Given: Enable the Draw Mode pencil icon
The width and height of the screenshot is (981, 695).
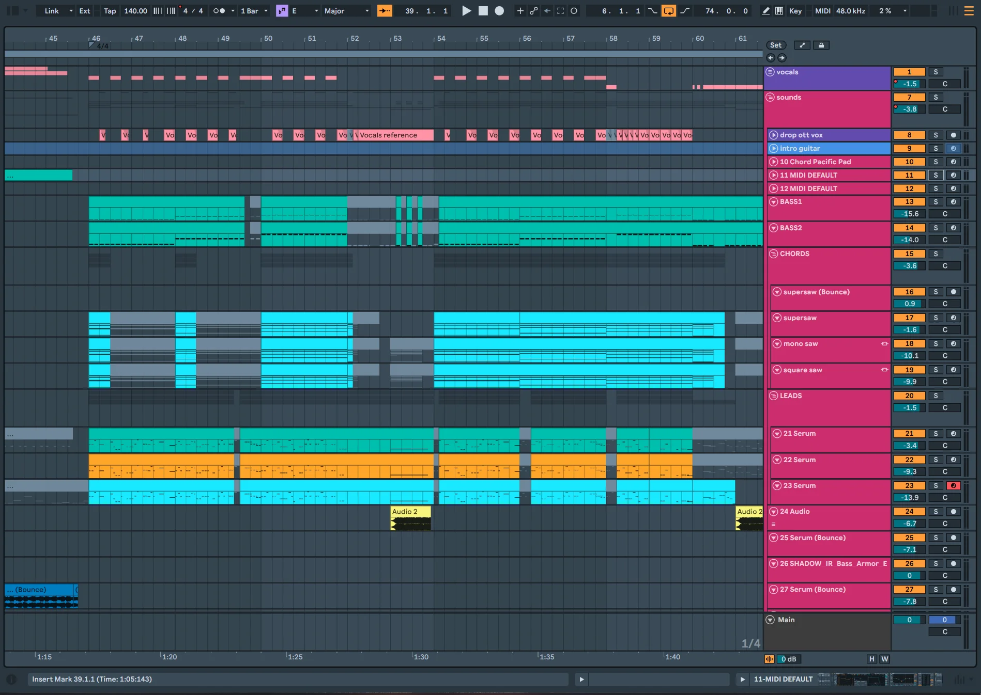Looking at the screenshot, I should [766, 11].
